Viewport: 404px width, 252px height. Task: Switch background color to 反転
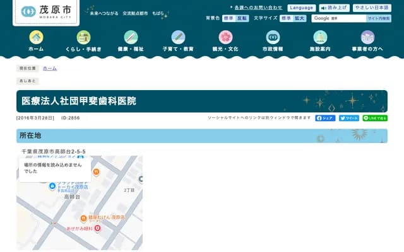242,19
